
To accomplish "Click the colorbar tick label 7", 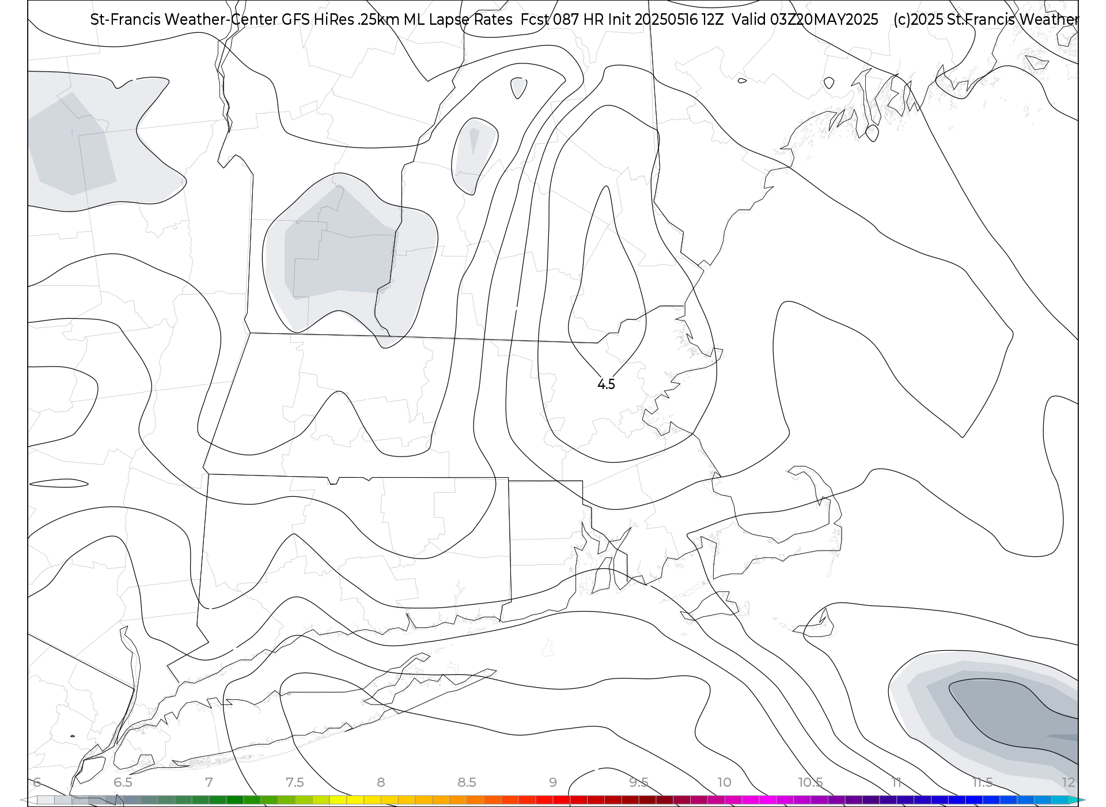I will [209, 782].
